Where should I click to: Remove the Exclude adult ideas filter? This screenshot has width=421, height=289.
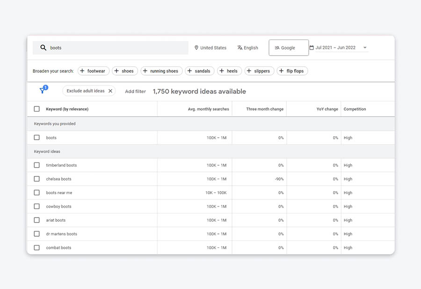tap(110, 91)
